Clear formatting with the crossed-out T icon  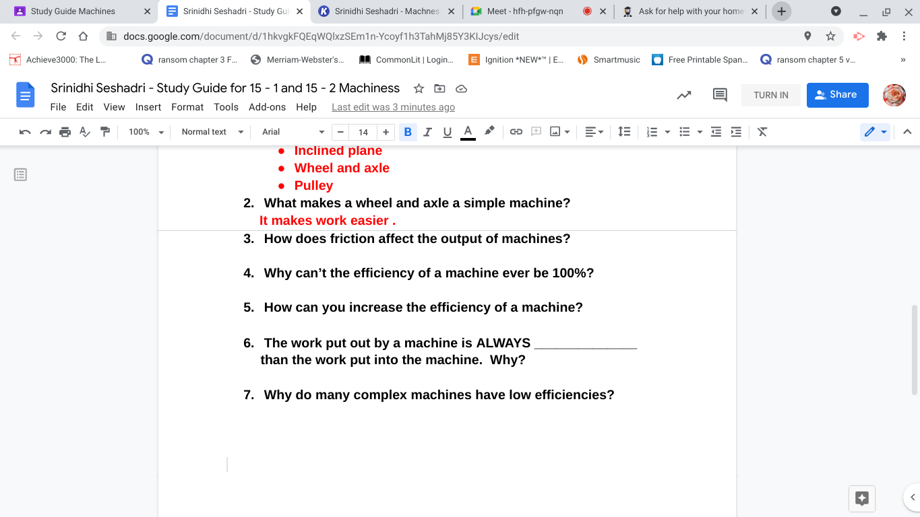[762, 132]
